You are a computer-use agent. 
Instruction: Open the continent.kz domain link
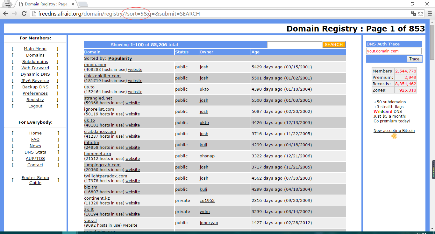pos(97,198)
